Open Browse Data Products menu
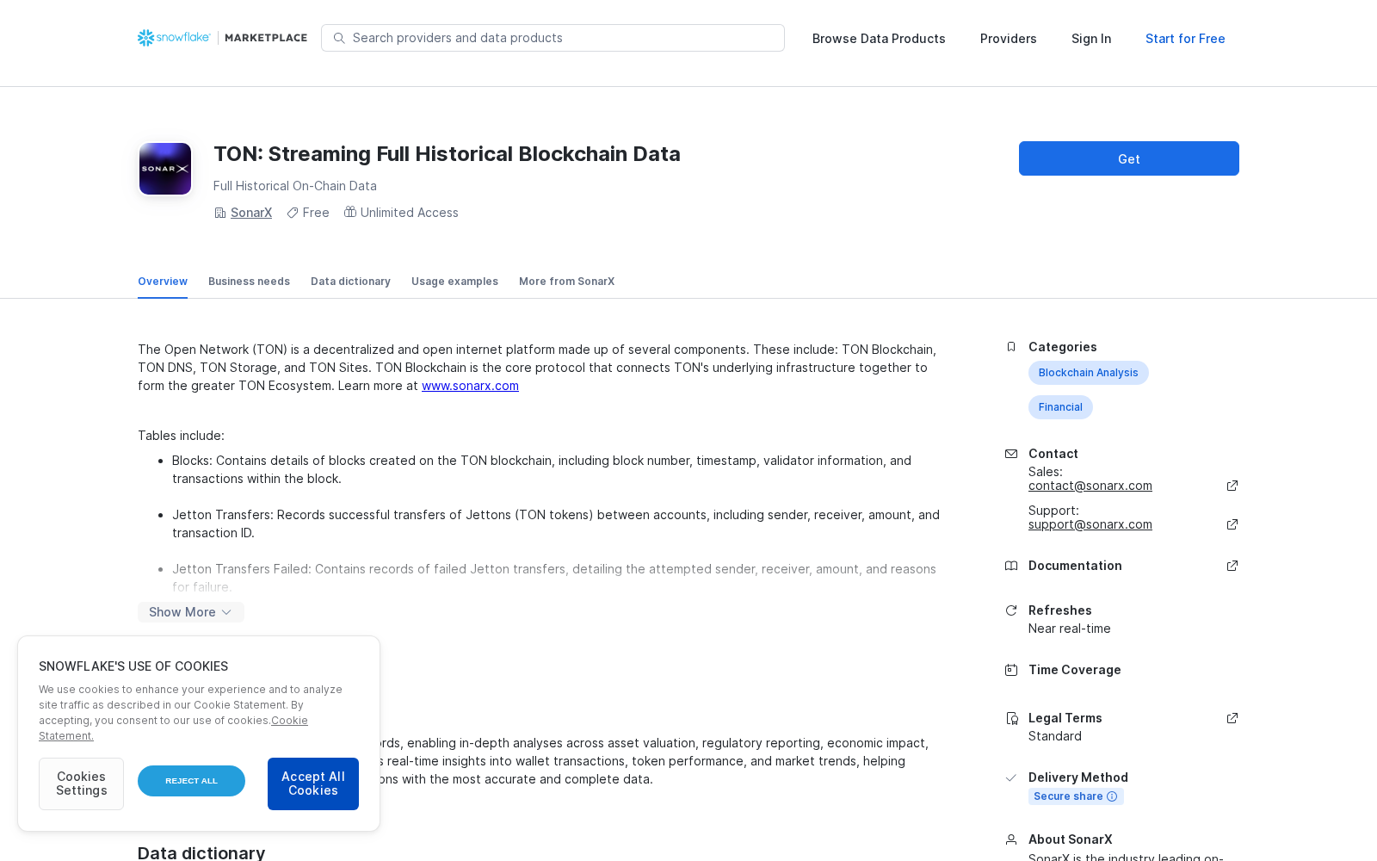This screenshot has height=861, width=1377. pyautogui.click(x=879, y=39)
